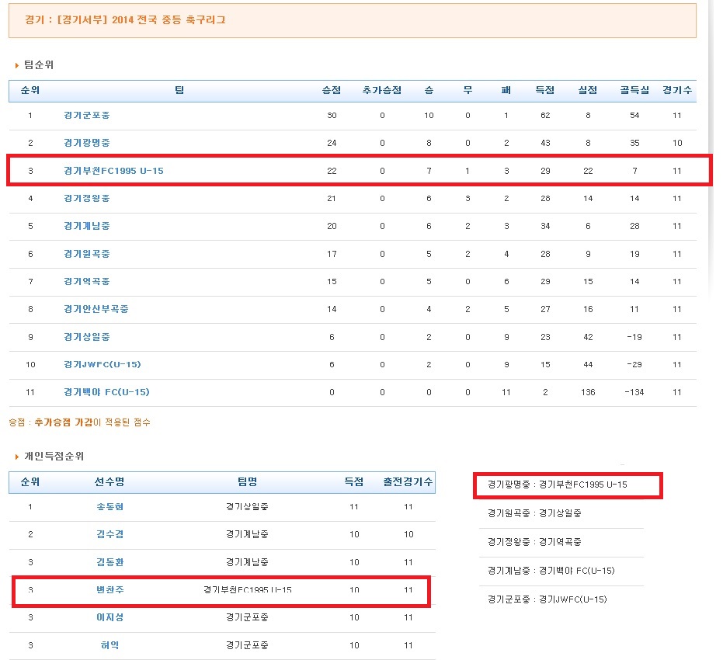Click the 팀순위 section arrow icon
The width and height of the screenshot is (723, 660).
[18, 65]
